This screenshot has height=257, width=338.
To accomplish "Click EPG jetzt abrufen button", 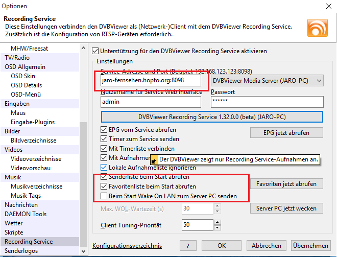I will pos(286,132).
